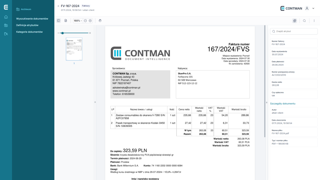Click row 2 Pasek transportowy description

coord(140,125)
